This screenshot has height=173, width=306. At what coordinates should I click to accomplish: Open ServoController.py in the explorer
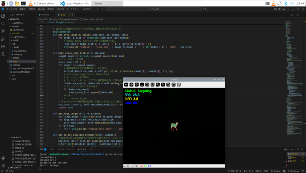pos(22,72)
